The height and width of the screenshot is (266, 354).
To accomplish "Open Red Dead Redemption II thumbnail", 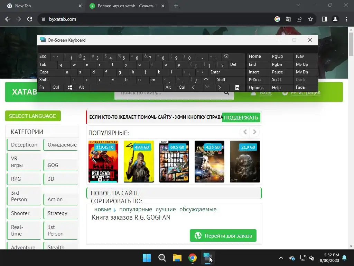I will point(103,161).
